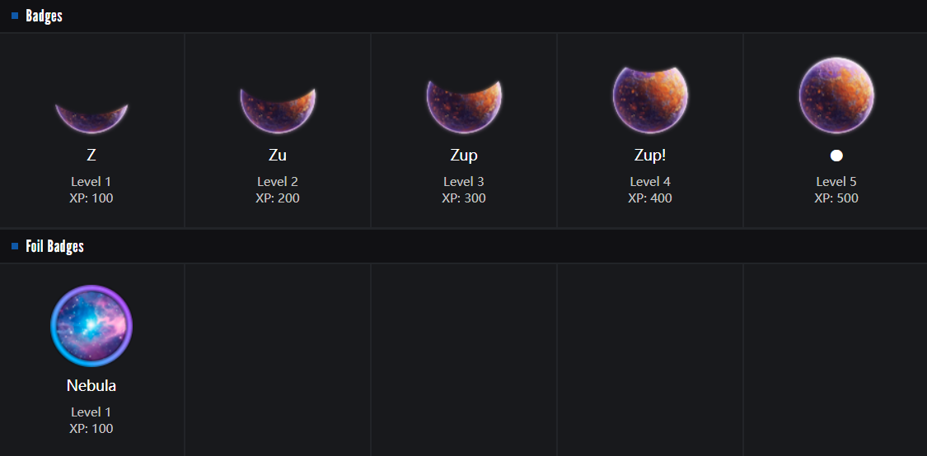Select the Badges section heading
This screenshot has width=927, height=456.
point(44,16)
